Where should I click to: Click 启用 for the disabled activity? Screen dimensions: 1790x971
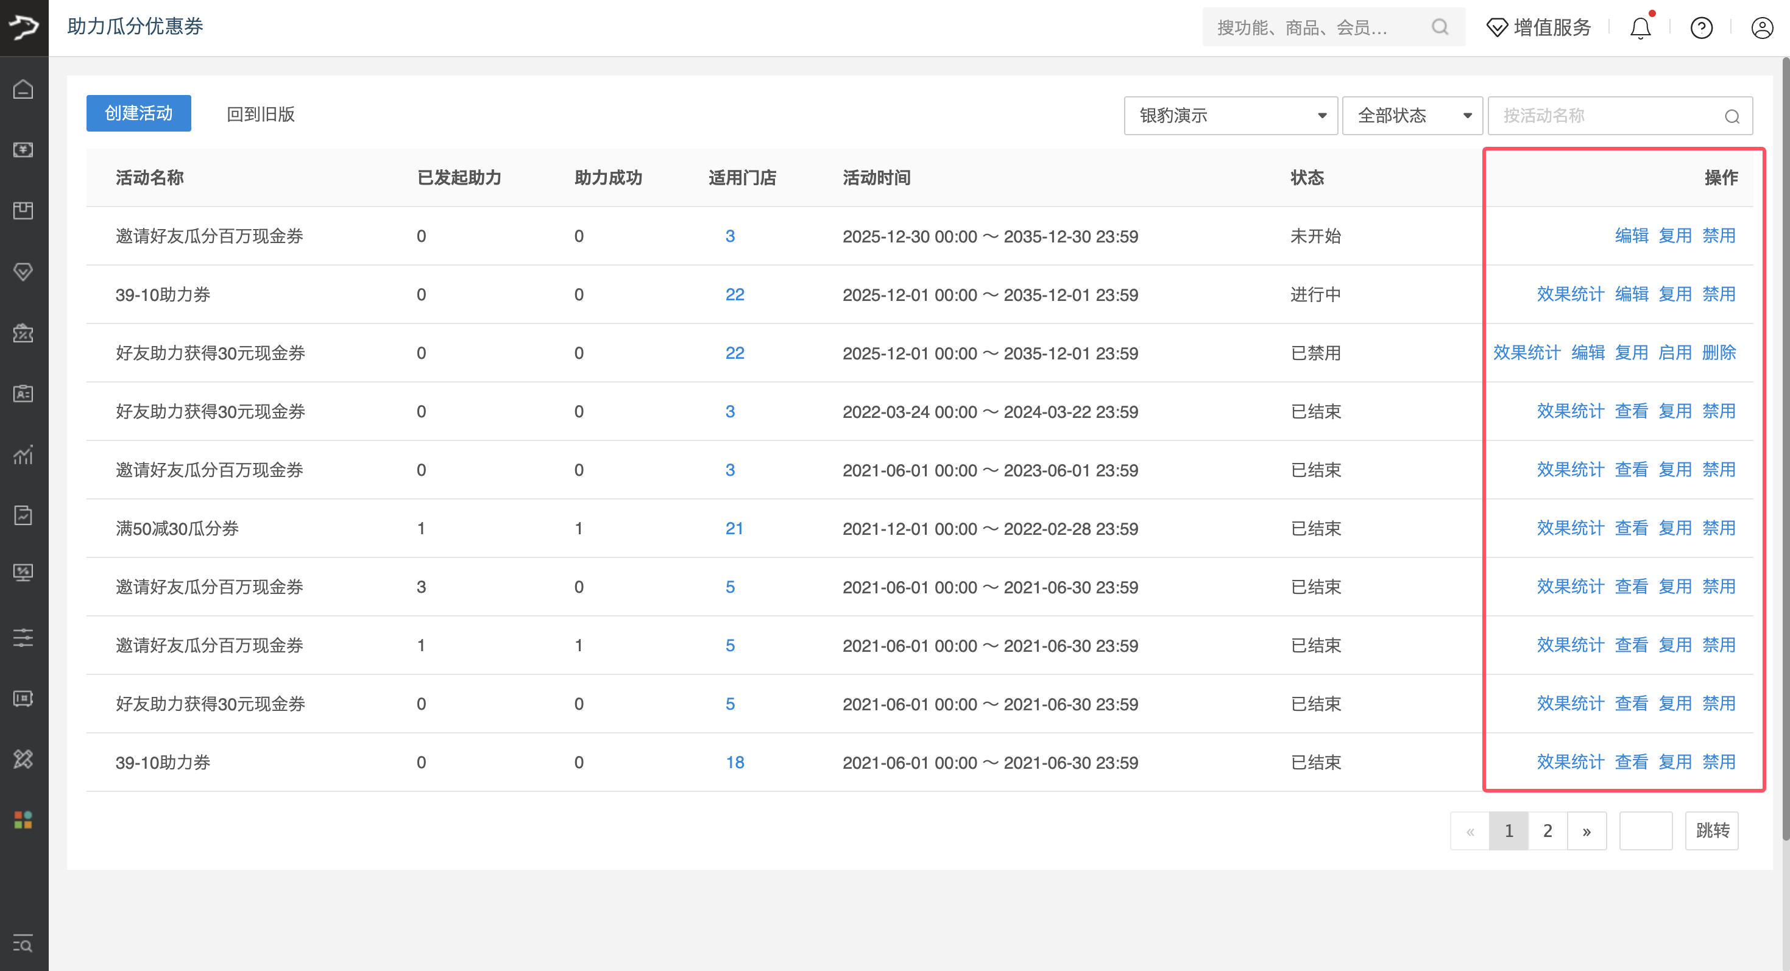tap(1675, 353)
